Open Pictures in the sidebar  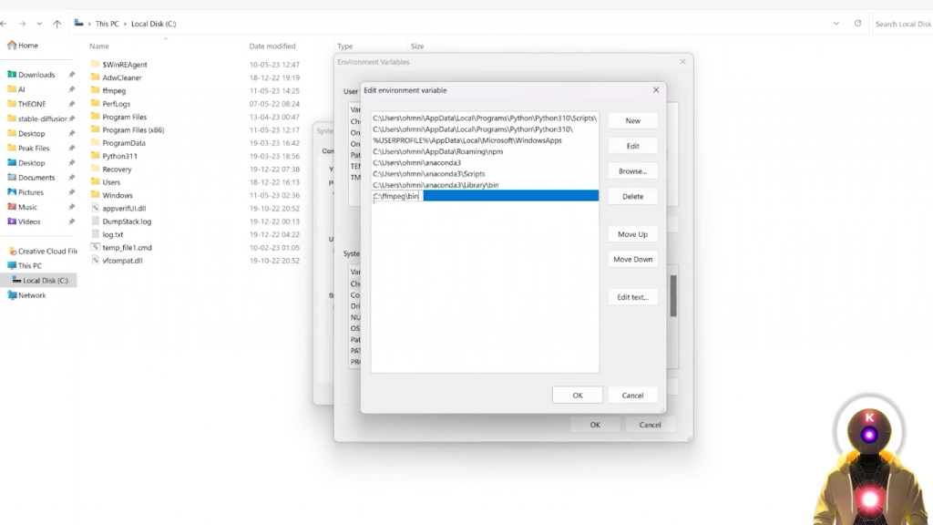coord(30,192)
